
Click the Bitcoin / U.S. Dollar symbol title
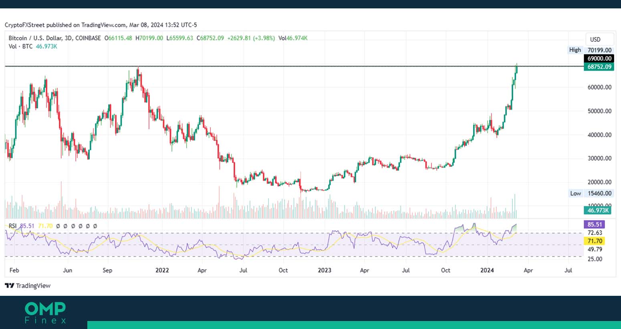pyautogui.click(x=55, y=38)
